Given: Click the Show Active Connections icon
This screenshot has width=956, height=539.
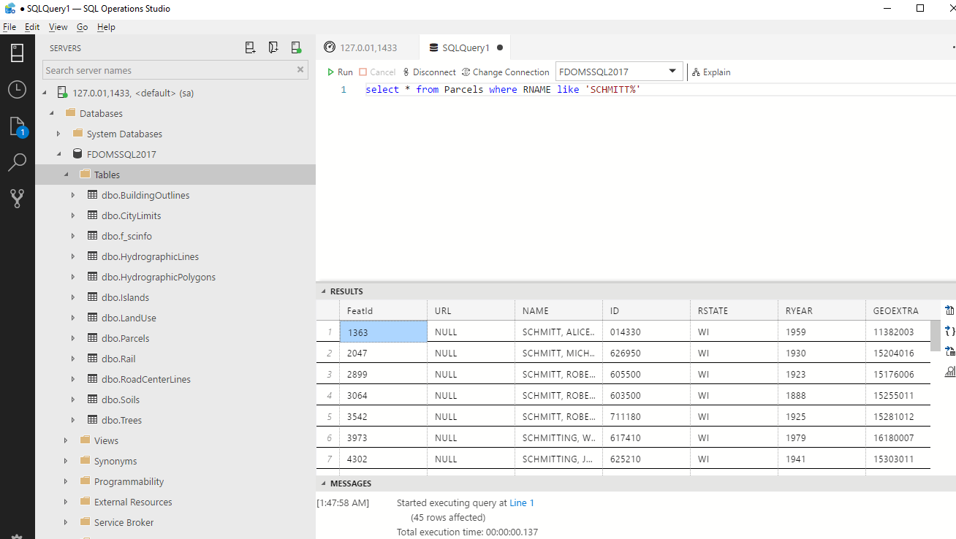Looking at the screenshot, I should click(x=296, y=47).
